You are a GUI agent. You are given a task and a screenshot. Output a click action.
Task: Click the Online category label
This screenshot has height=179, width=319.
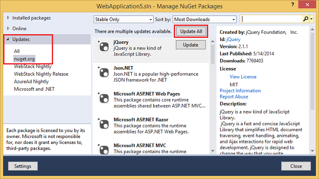[x=19, y=29]
